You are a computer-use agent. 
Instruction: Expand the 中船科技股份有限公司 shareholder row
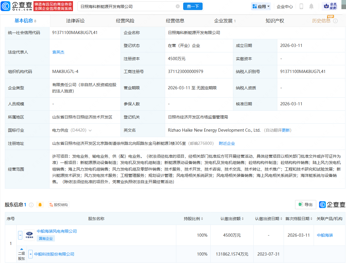click(30, 254)
